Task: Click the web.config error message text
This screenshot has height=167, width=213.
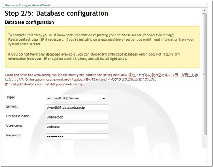Action: click(101, 79)
